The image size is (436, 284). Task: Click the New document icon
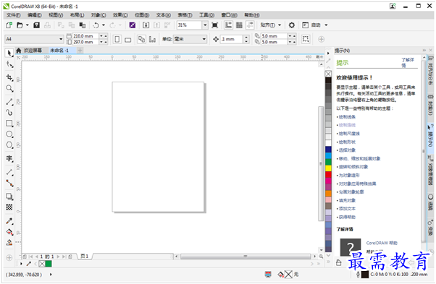pyautogui.click(x=9, y=25)
